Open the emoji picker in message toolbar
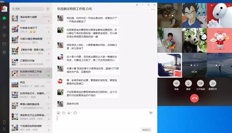 coord(59,113)
